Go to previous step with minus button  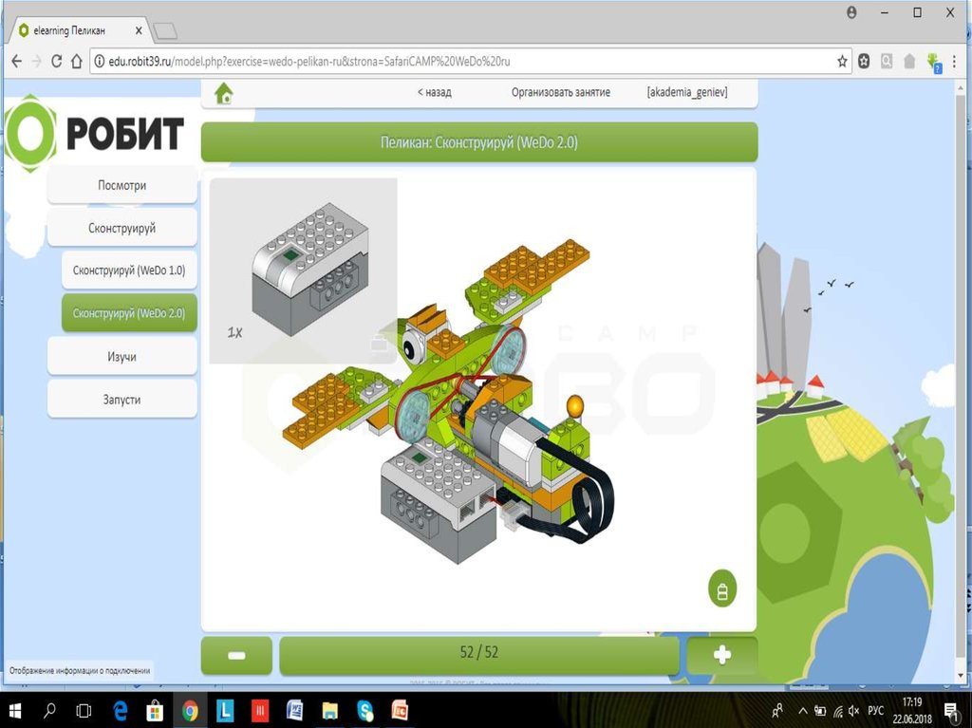pyautogui.click(x=236, y=656)
